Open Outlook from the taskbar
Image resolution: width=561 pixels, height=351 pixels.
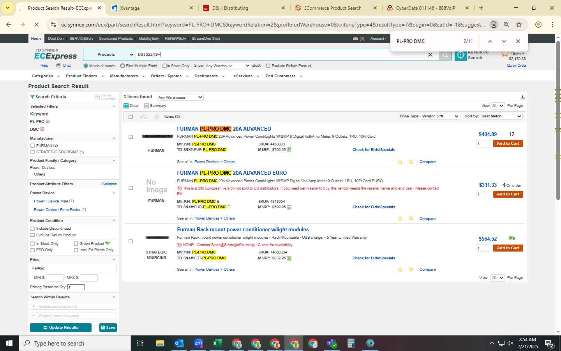pyautogui.click(x=179, y=343)
